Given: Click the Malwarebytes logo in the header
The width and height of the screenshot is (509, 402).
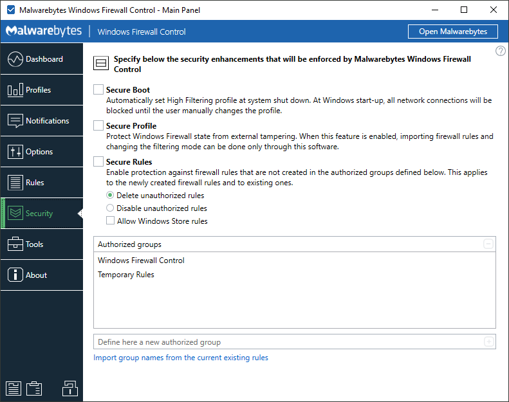Looking at the screenshot, I should (44, 31).
